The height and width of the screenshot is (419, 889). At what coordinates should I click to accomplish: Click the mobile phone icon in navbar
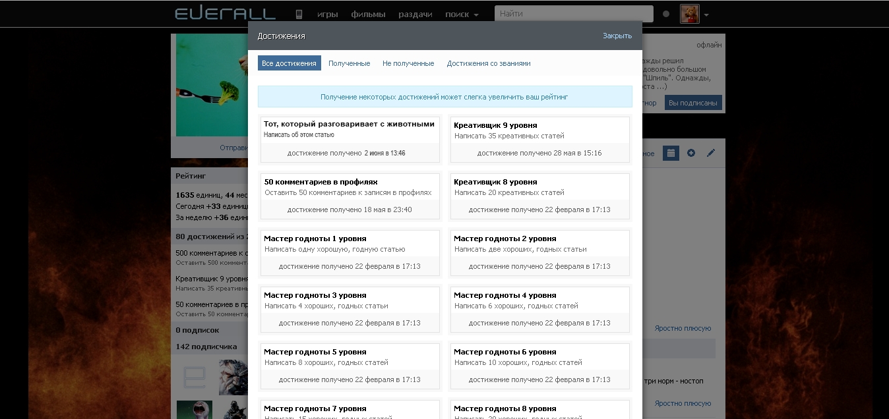click(299, 14)
